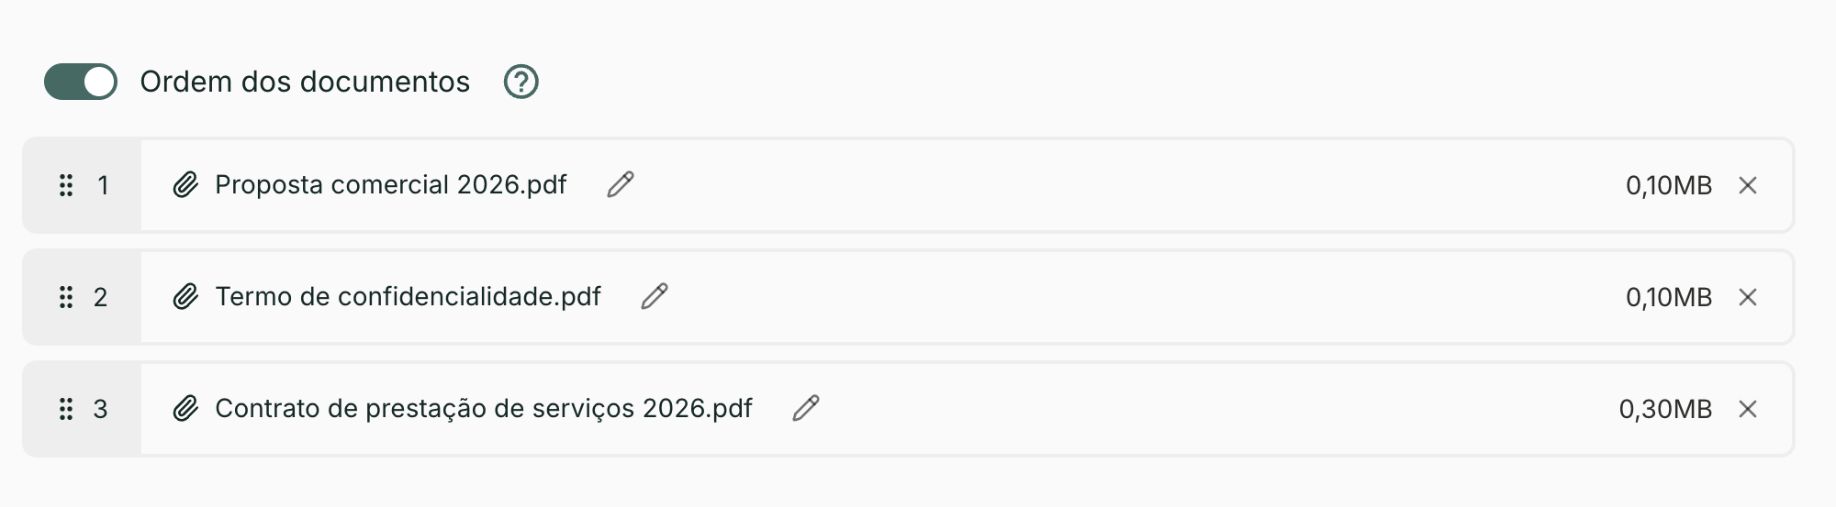Remove the Contrato de prestação de serviços file
The image size is (1836, 507).
tap(1748, 409)
